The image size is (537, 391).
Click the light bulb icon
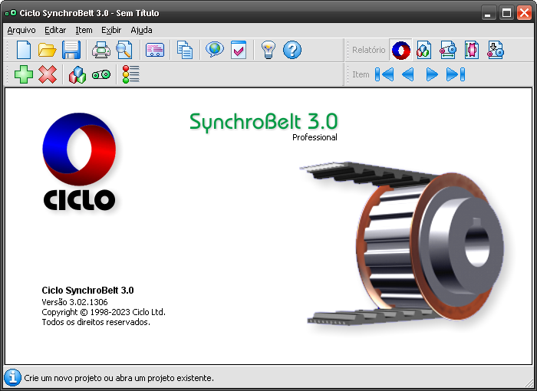268,50
